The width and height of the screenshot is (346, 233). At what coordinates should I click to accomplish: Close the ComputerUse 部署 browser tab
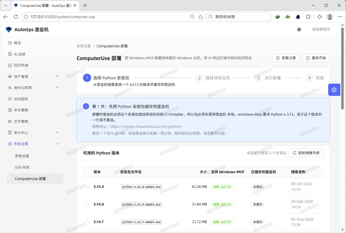click(75, 5)
